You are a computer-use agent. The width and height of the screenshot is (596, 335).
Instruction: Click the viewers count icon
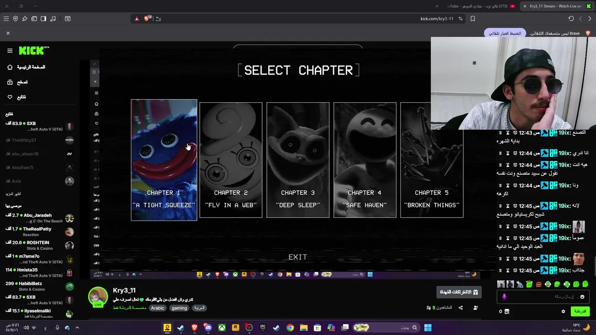(428, 308)
